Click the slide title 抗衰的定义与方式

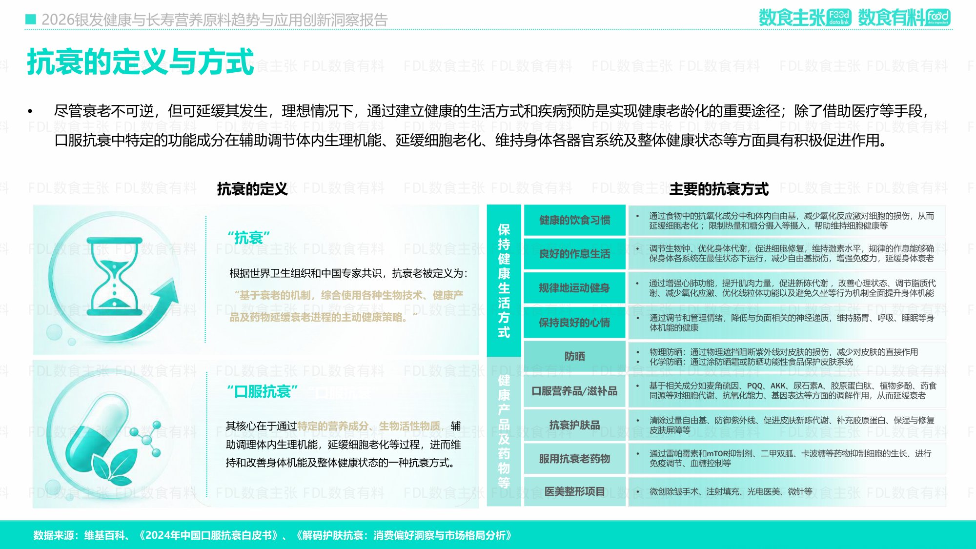141,61
